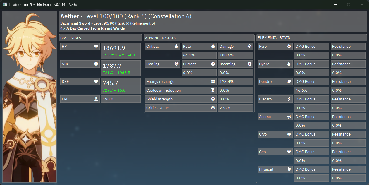Click the heart icon beside HP
This screenshot has height=185, width=369.
[96, 47]
